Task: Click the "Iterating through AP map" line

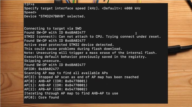Action: point(71,93)
